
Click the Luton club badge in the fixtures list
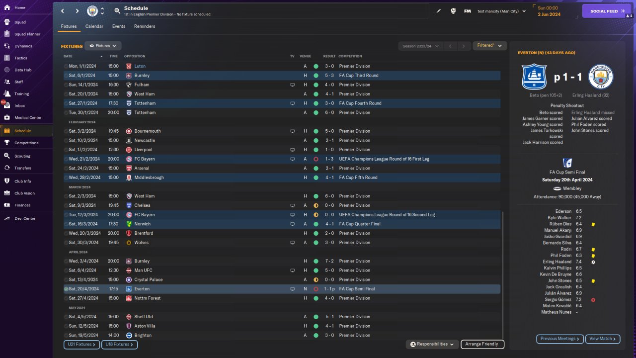129,66
